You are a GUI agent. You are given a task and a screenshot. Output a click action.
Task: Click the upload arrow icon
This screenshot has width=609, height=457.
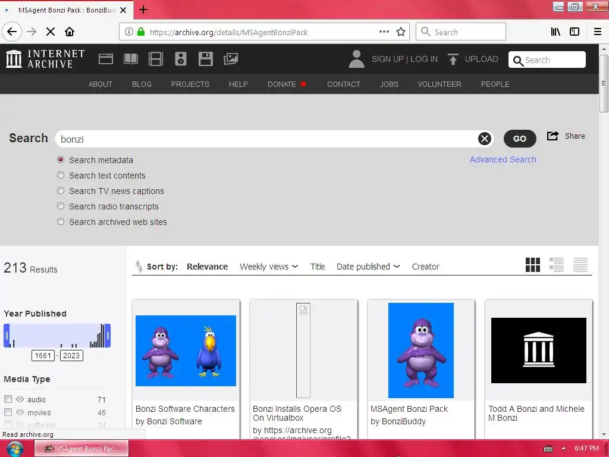pos(453,59)
